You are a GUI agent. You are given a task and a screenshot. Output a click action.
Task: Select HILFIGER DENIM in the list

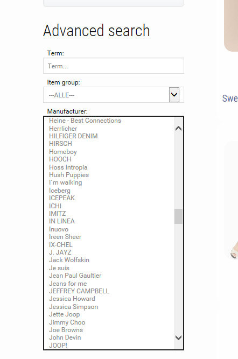[73, 136]
